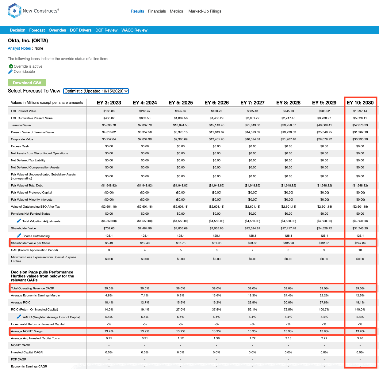Click the GAP (Growth Appreciation Period) label
This screenshot has width=379, height=369.
(x=34, y=250)
